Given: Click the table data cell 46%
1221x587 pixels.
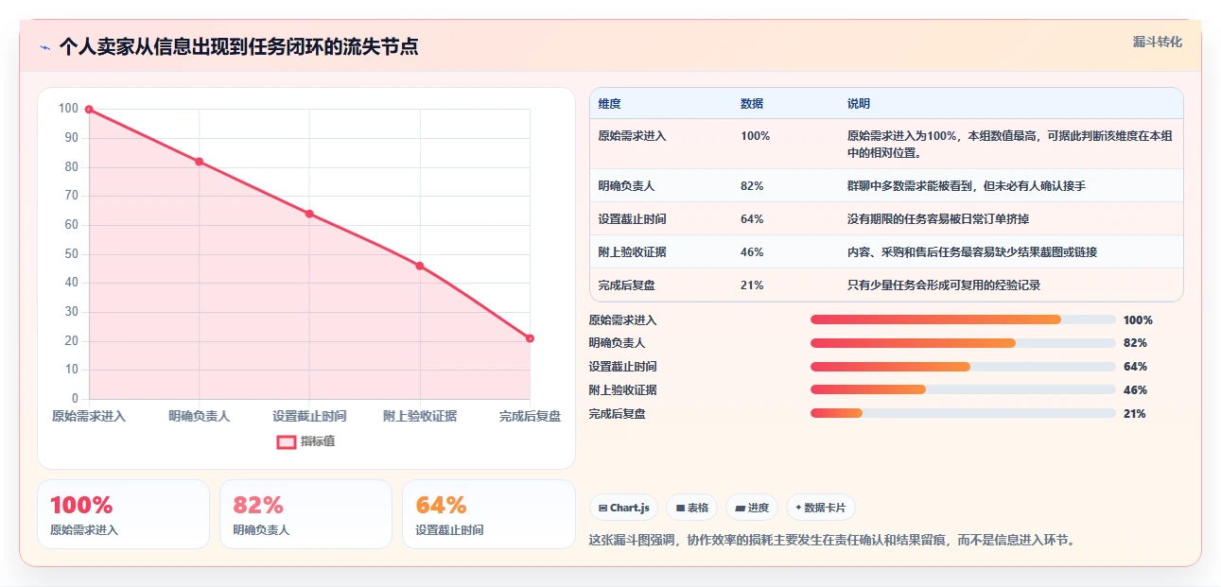Looking at the screenshot, I should 752,252.
